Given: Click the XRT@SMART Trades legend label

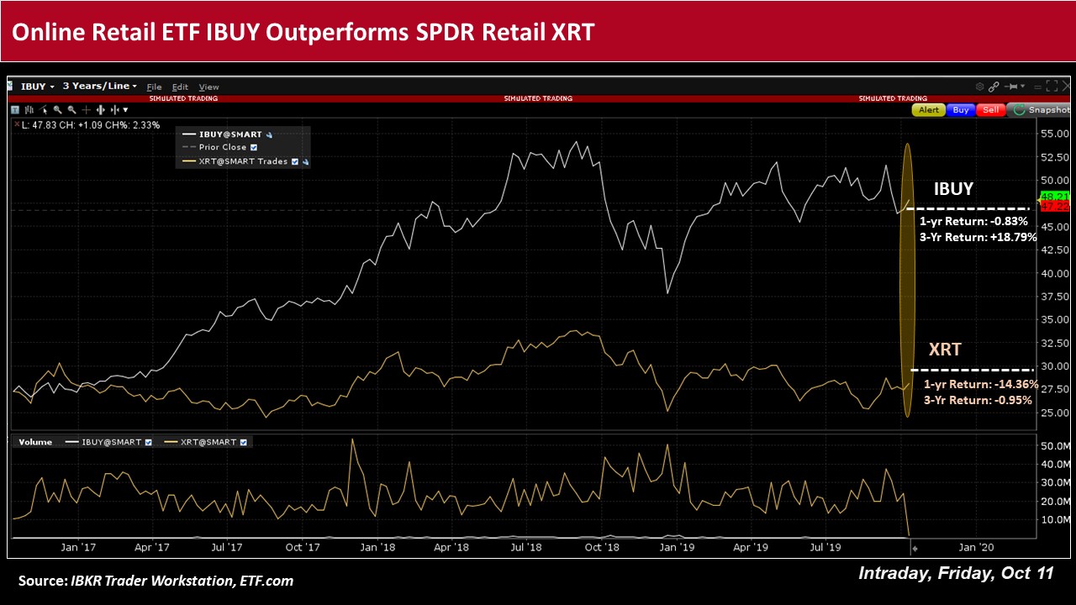Looking at the screenshot, I should 241,161.
